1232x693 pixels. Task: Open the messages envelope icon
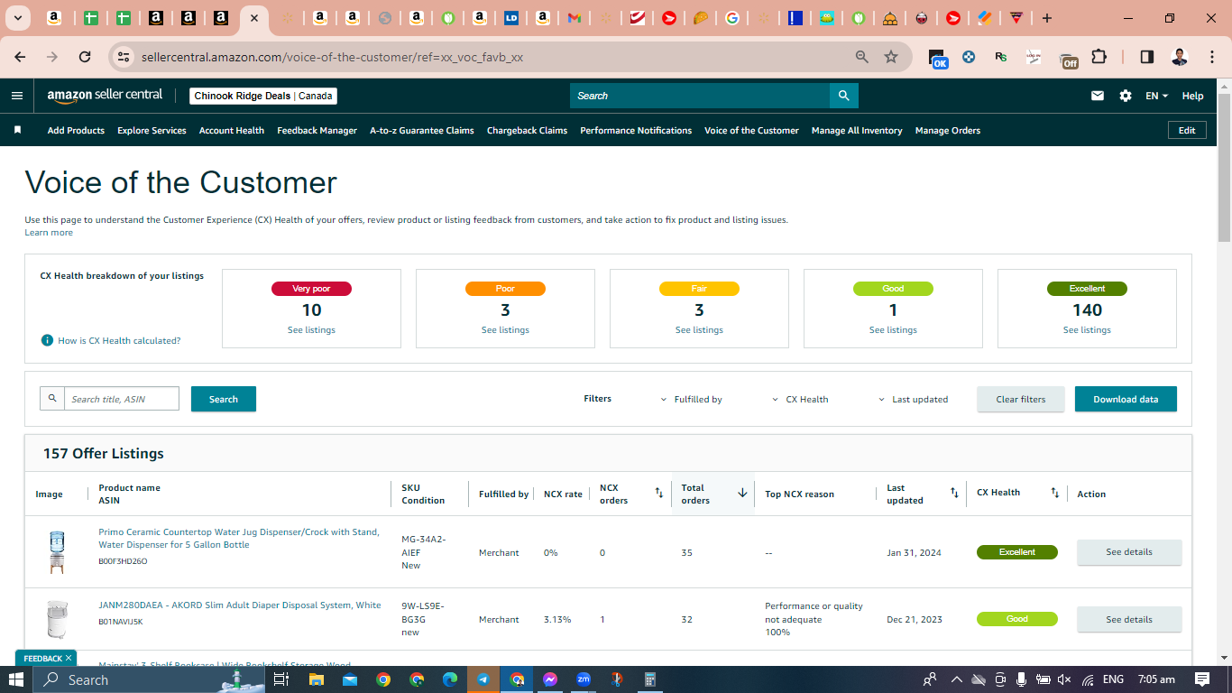pyautogui.click(x=1098, y=96)
